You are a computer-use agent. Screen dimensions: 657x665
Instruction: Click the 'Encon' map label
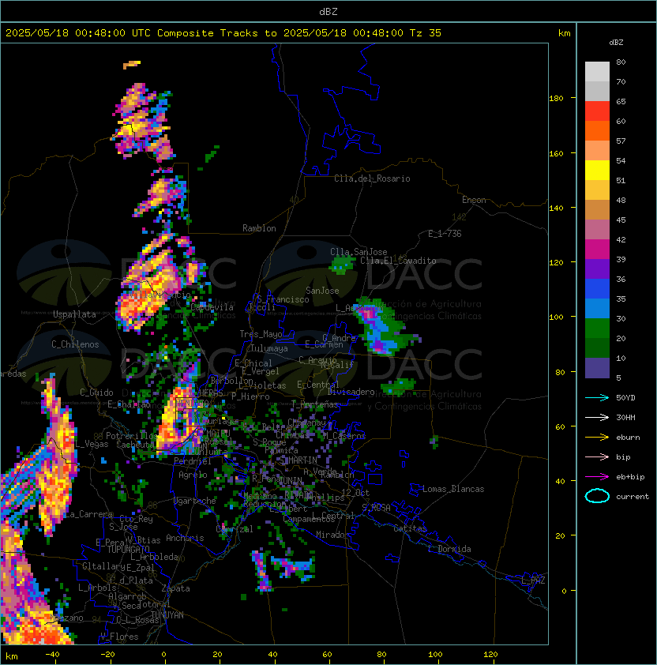(x=474, y=200)
